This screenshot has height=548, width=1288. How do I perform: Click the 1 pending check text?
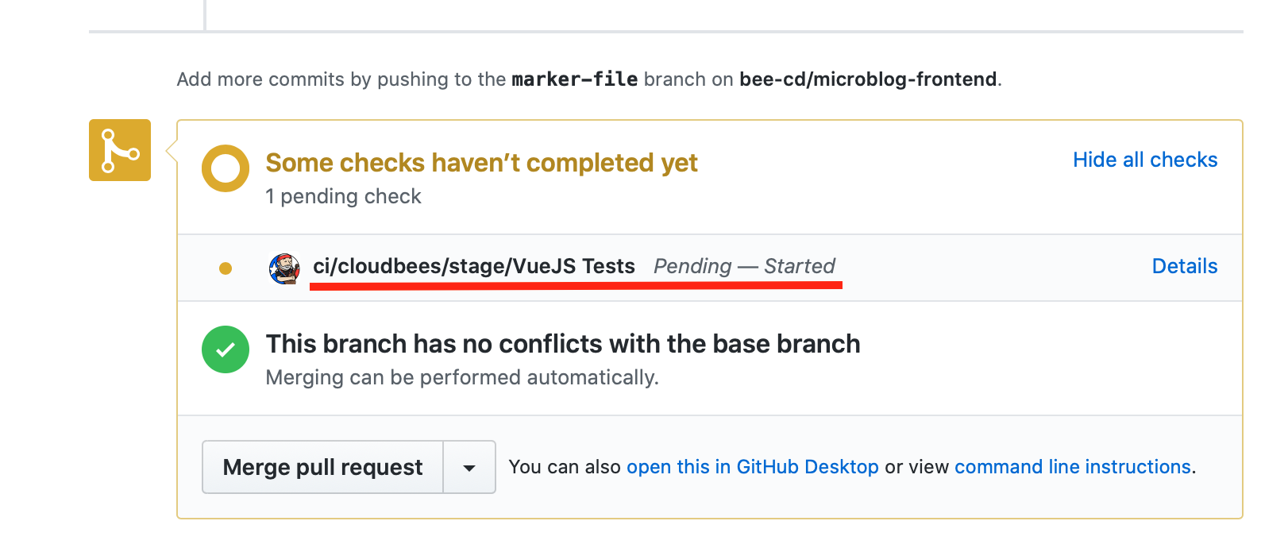343,196
